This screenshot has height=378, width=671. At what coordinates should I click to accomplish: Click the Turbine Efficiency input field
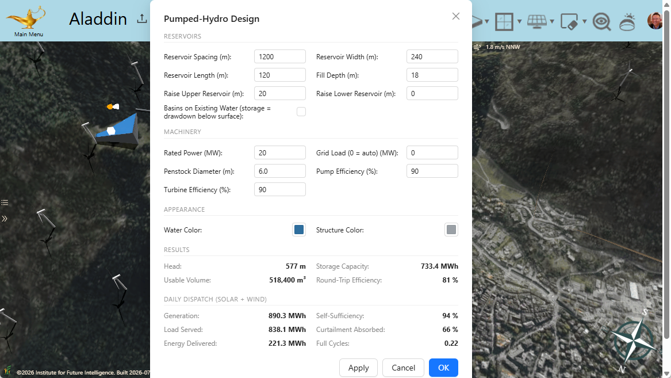(x=280, y=190)
